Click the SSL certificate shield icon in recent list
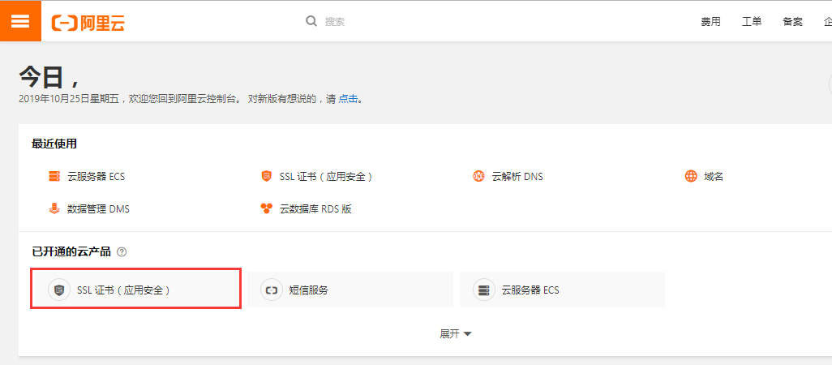Viewport: 832px width, 365px height. pos(266,176)
